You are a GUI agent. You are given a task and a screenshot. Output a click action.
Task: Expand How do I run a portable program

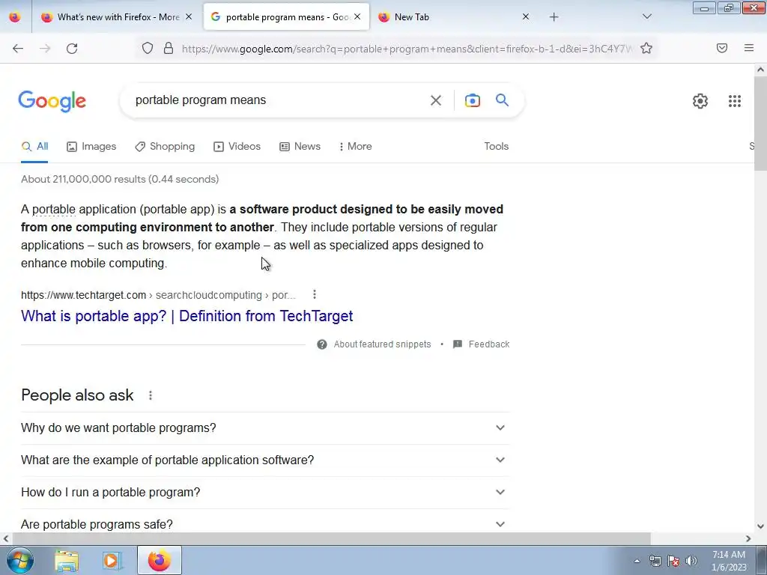(x=264, y=493)
